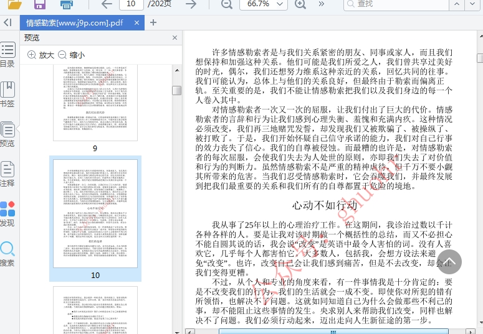Click 缩小 to shrink thumbnails
The height and width of the screenshot is (334, 483).
point(72,55)
